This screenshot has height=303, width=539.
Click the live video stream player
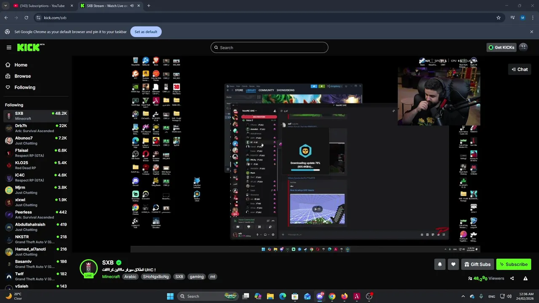click(305, 154)
